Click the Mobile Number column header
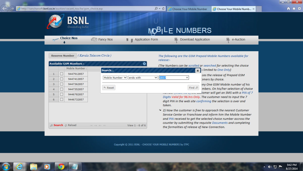The image size is (303, 171). [x=76, y=68]
